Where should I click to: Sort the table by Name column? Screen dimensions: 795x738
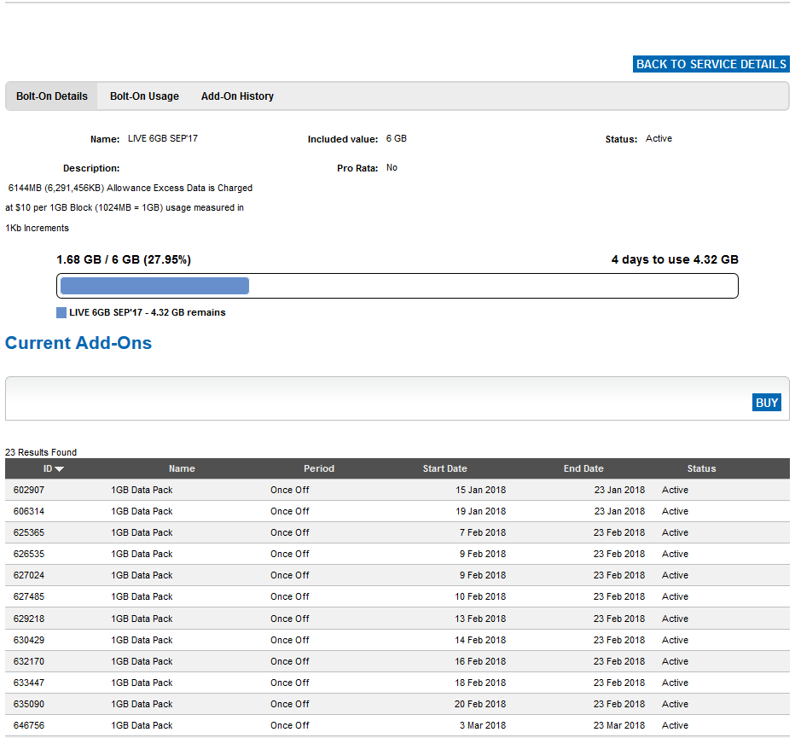pos(182,468)
